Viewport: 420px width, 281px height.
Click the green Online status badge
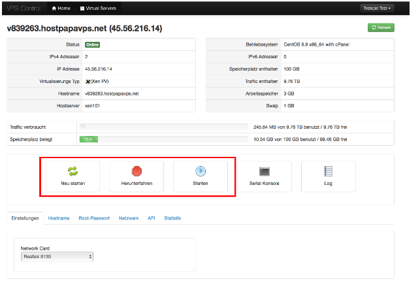coord(92,44)
